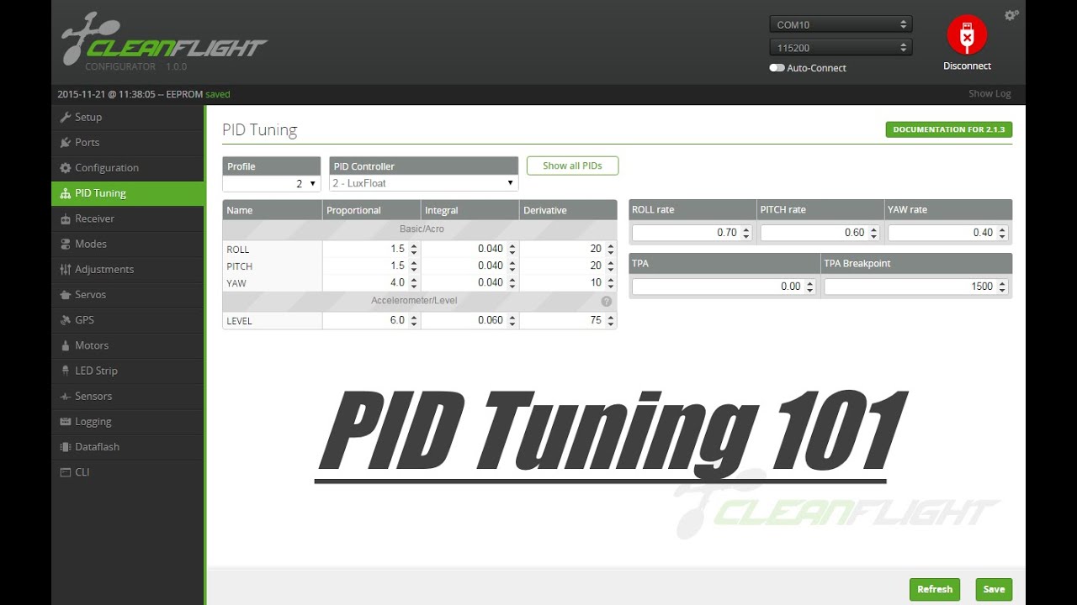Click the green Save button

coord(994,589)
